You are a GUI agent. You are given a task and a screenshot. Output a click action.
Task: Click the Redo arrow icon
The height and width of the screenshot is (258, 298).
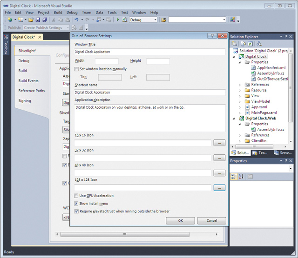pyautogui.click(x=88, y=20)
